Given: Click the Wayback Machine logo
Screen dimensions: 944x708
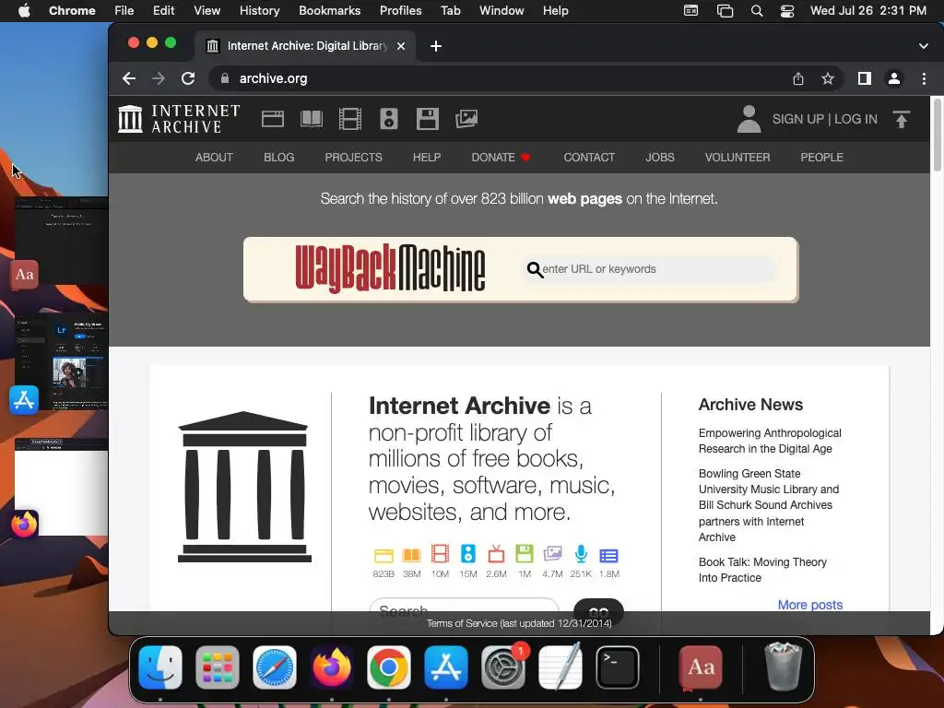Looking at the screenshot, I should [x=390, y=269].
